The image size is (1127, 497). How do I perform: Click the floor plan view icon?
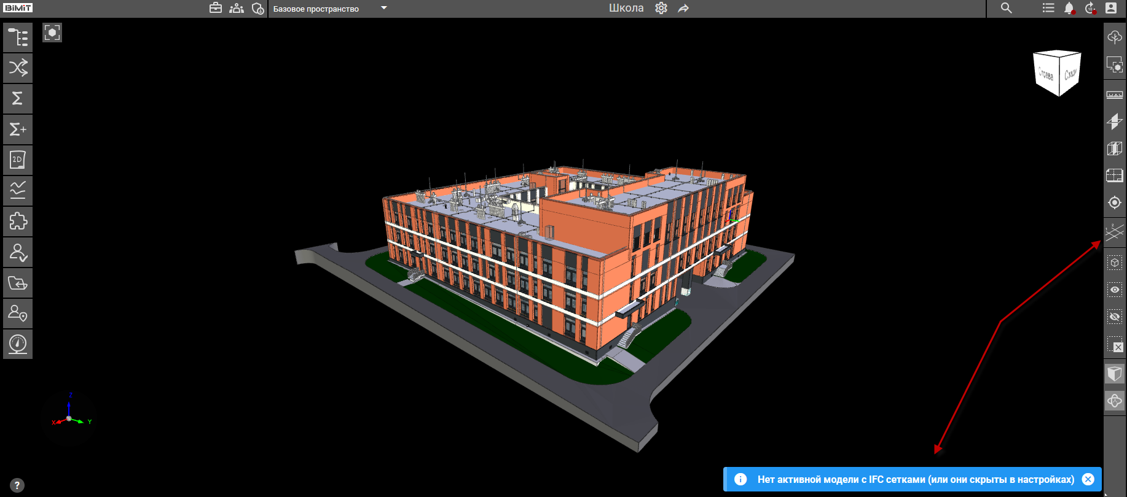[x=1115, y=175]
